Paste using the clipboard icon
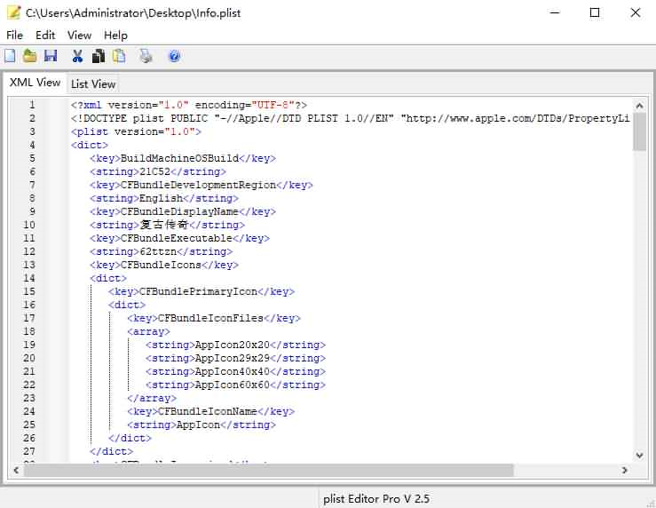The height and width of the screenshot is (508, 656). [x=119, y=56]
